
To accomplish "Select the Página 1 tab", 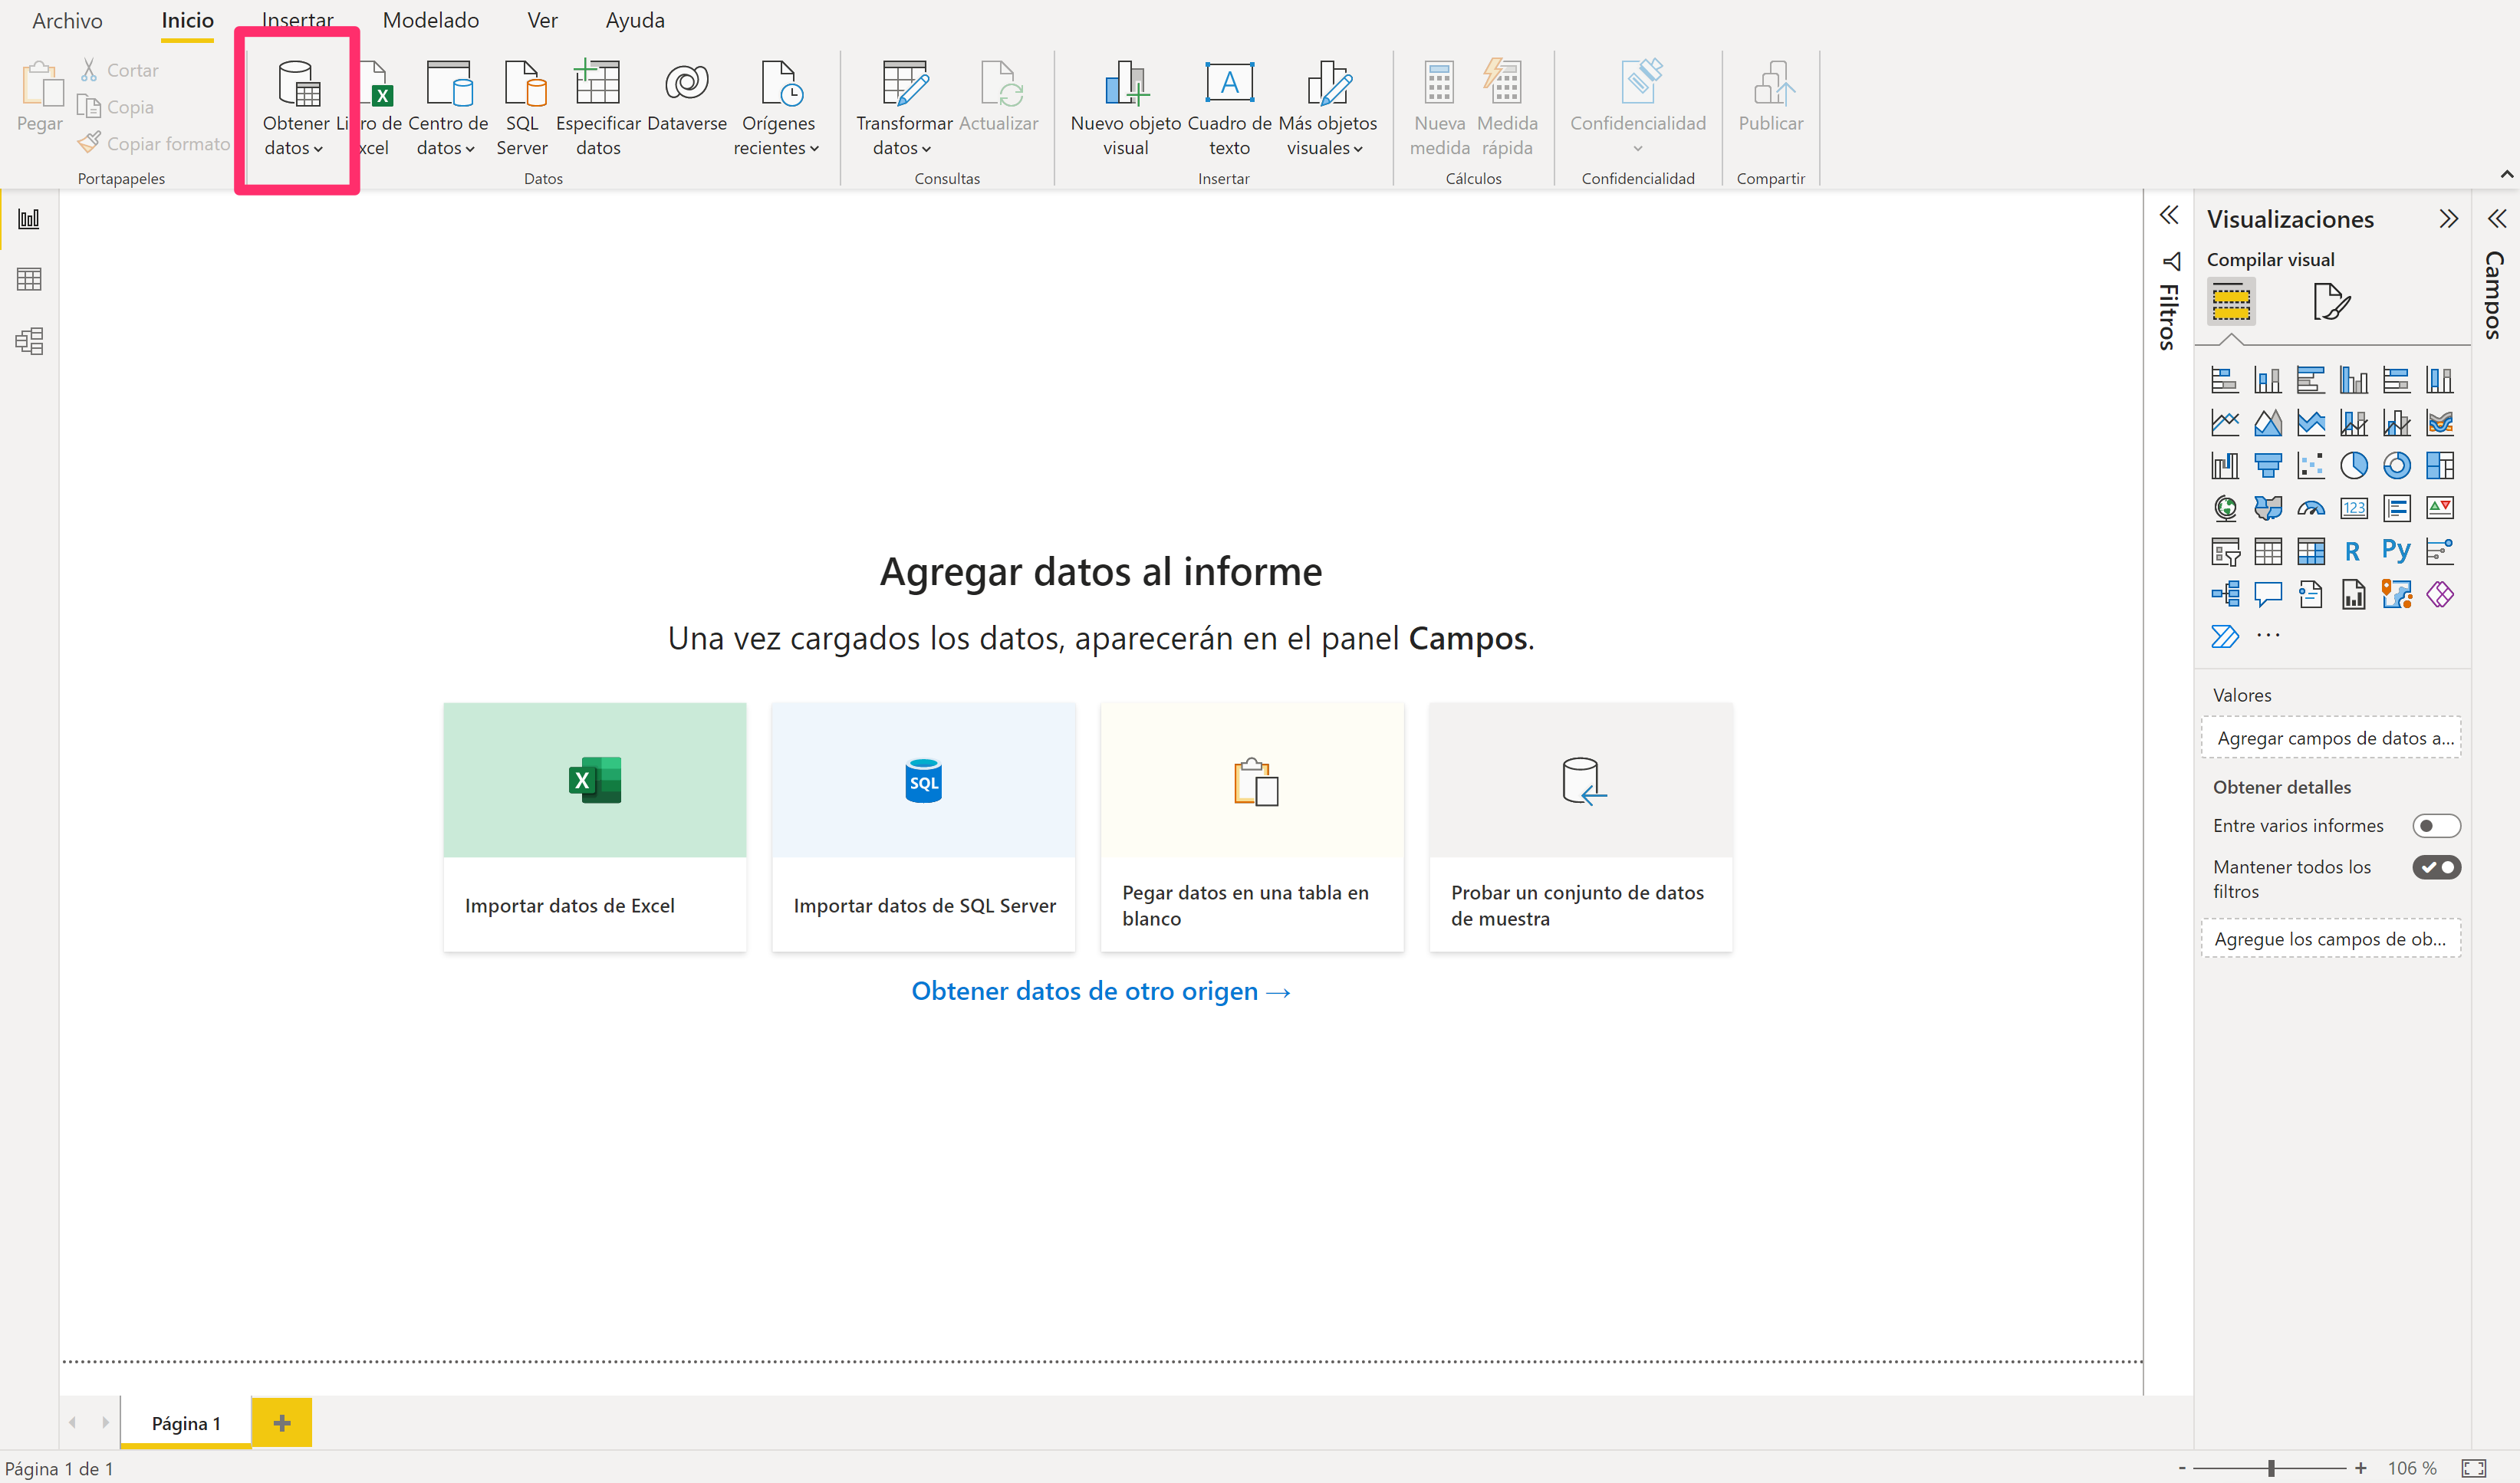I will tap(186, 1423).
